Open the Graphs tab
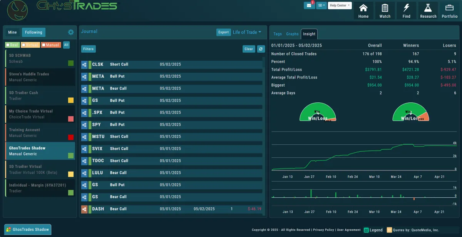Screen dimensions: 462x237 [x=292, y=34]
